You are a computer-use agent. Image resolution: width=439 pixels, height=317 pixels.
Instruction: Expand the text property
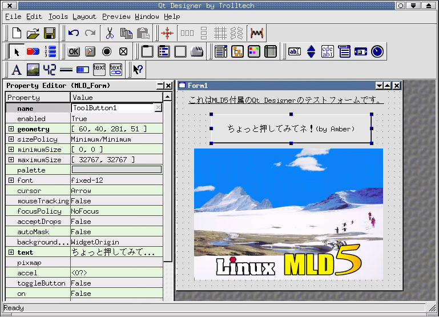[11, 252]
